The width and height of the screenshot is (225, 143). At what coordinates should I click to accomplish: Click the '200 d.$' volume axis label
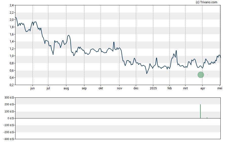(x=9, y=104)
